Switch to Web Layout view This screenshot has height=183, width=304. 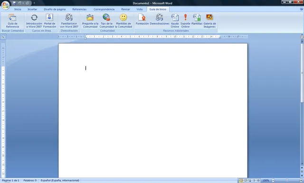(x=249, y=181)
